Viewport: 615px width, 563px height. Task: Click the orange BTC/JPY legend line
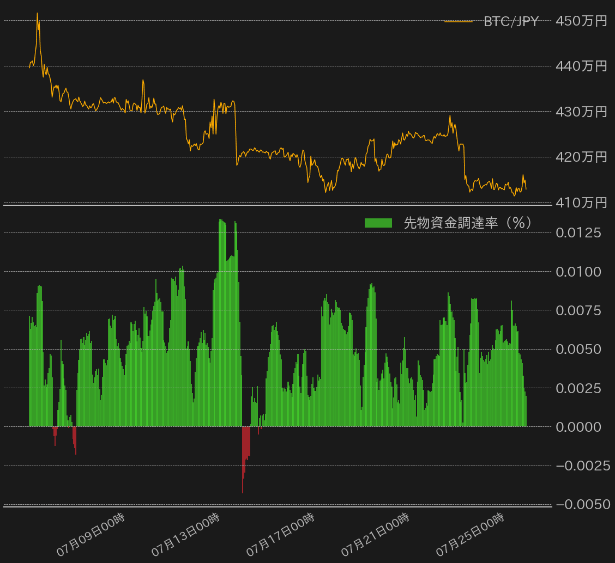pyautogui.click(x=458, y=22)
